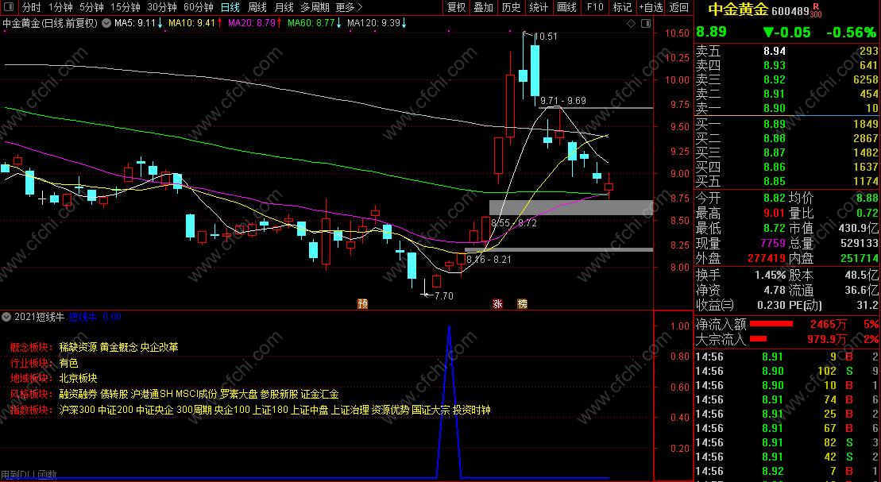Open the 历史 history button

pyautogui.click(x=511, y=7)
